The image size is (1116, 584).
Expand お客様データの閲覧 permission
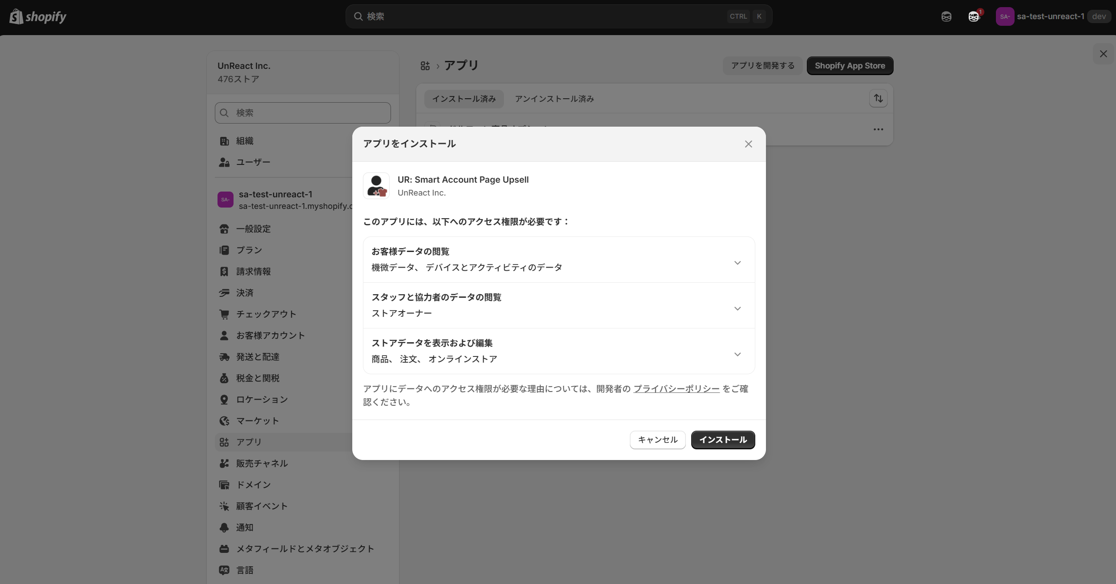click(x=559, y=260)
